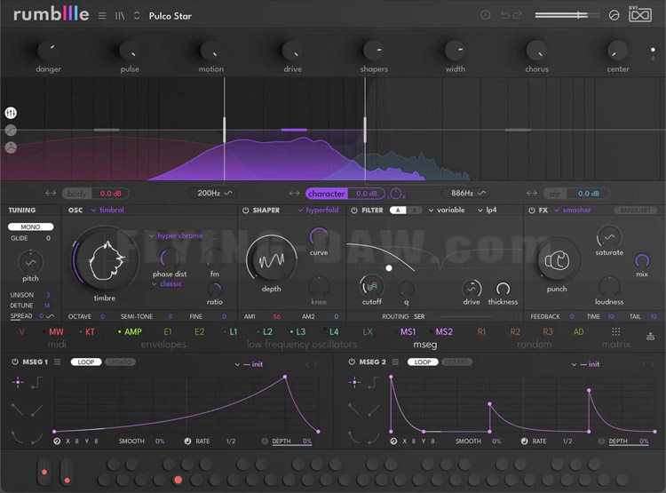
Task: Open the MSEG 1 init preset dropdown
Action: pos(249,364)
